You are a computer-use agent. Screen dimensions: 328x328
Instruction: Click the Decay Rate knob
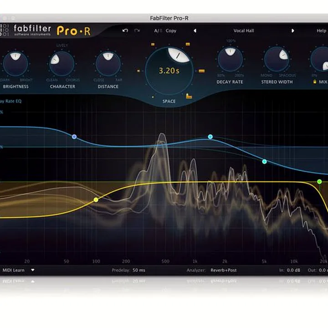click(230, 59)
